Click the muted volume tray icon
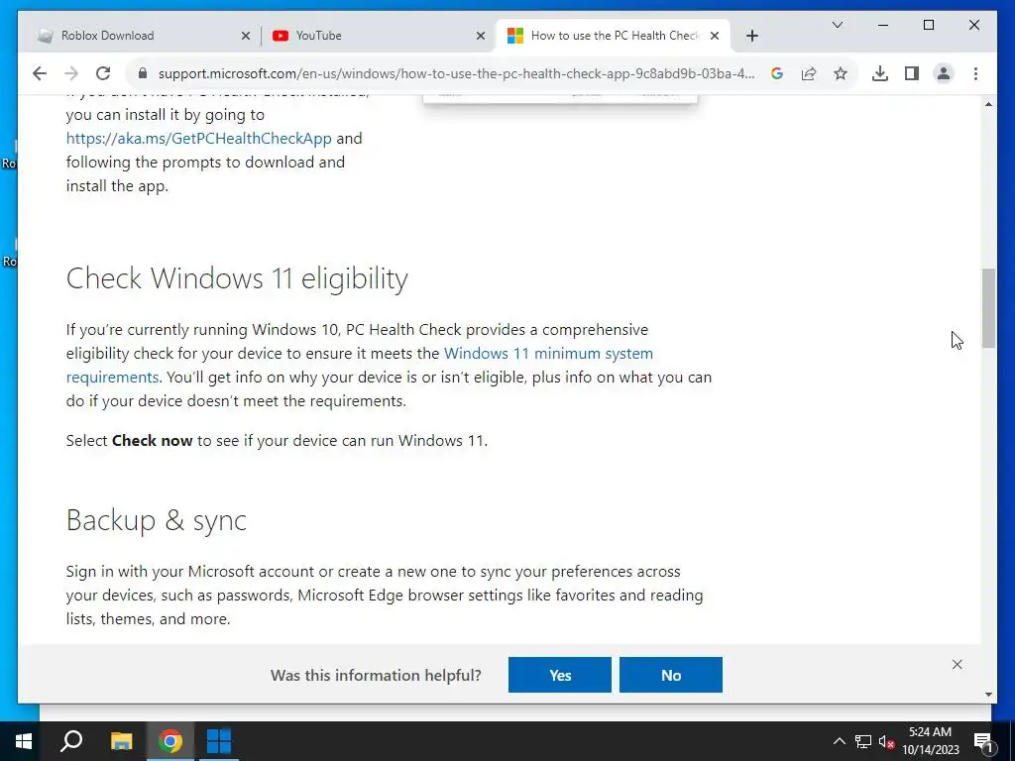The height and width of the screenshot is (761, 1015). pos(886,741)
